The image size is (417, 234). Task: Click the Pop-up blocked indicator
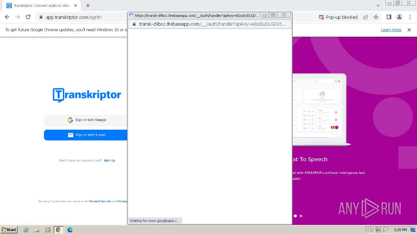pos(338,17)
